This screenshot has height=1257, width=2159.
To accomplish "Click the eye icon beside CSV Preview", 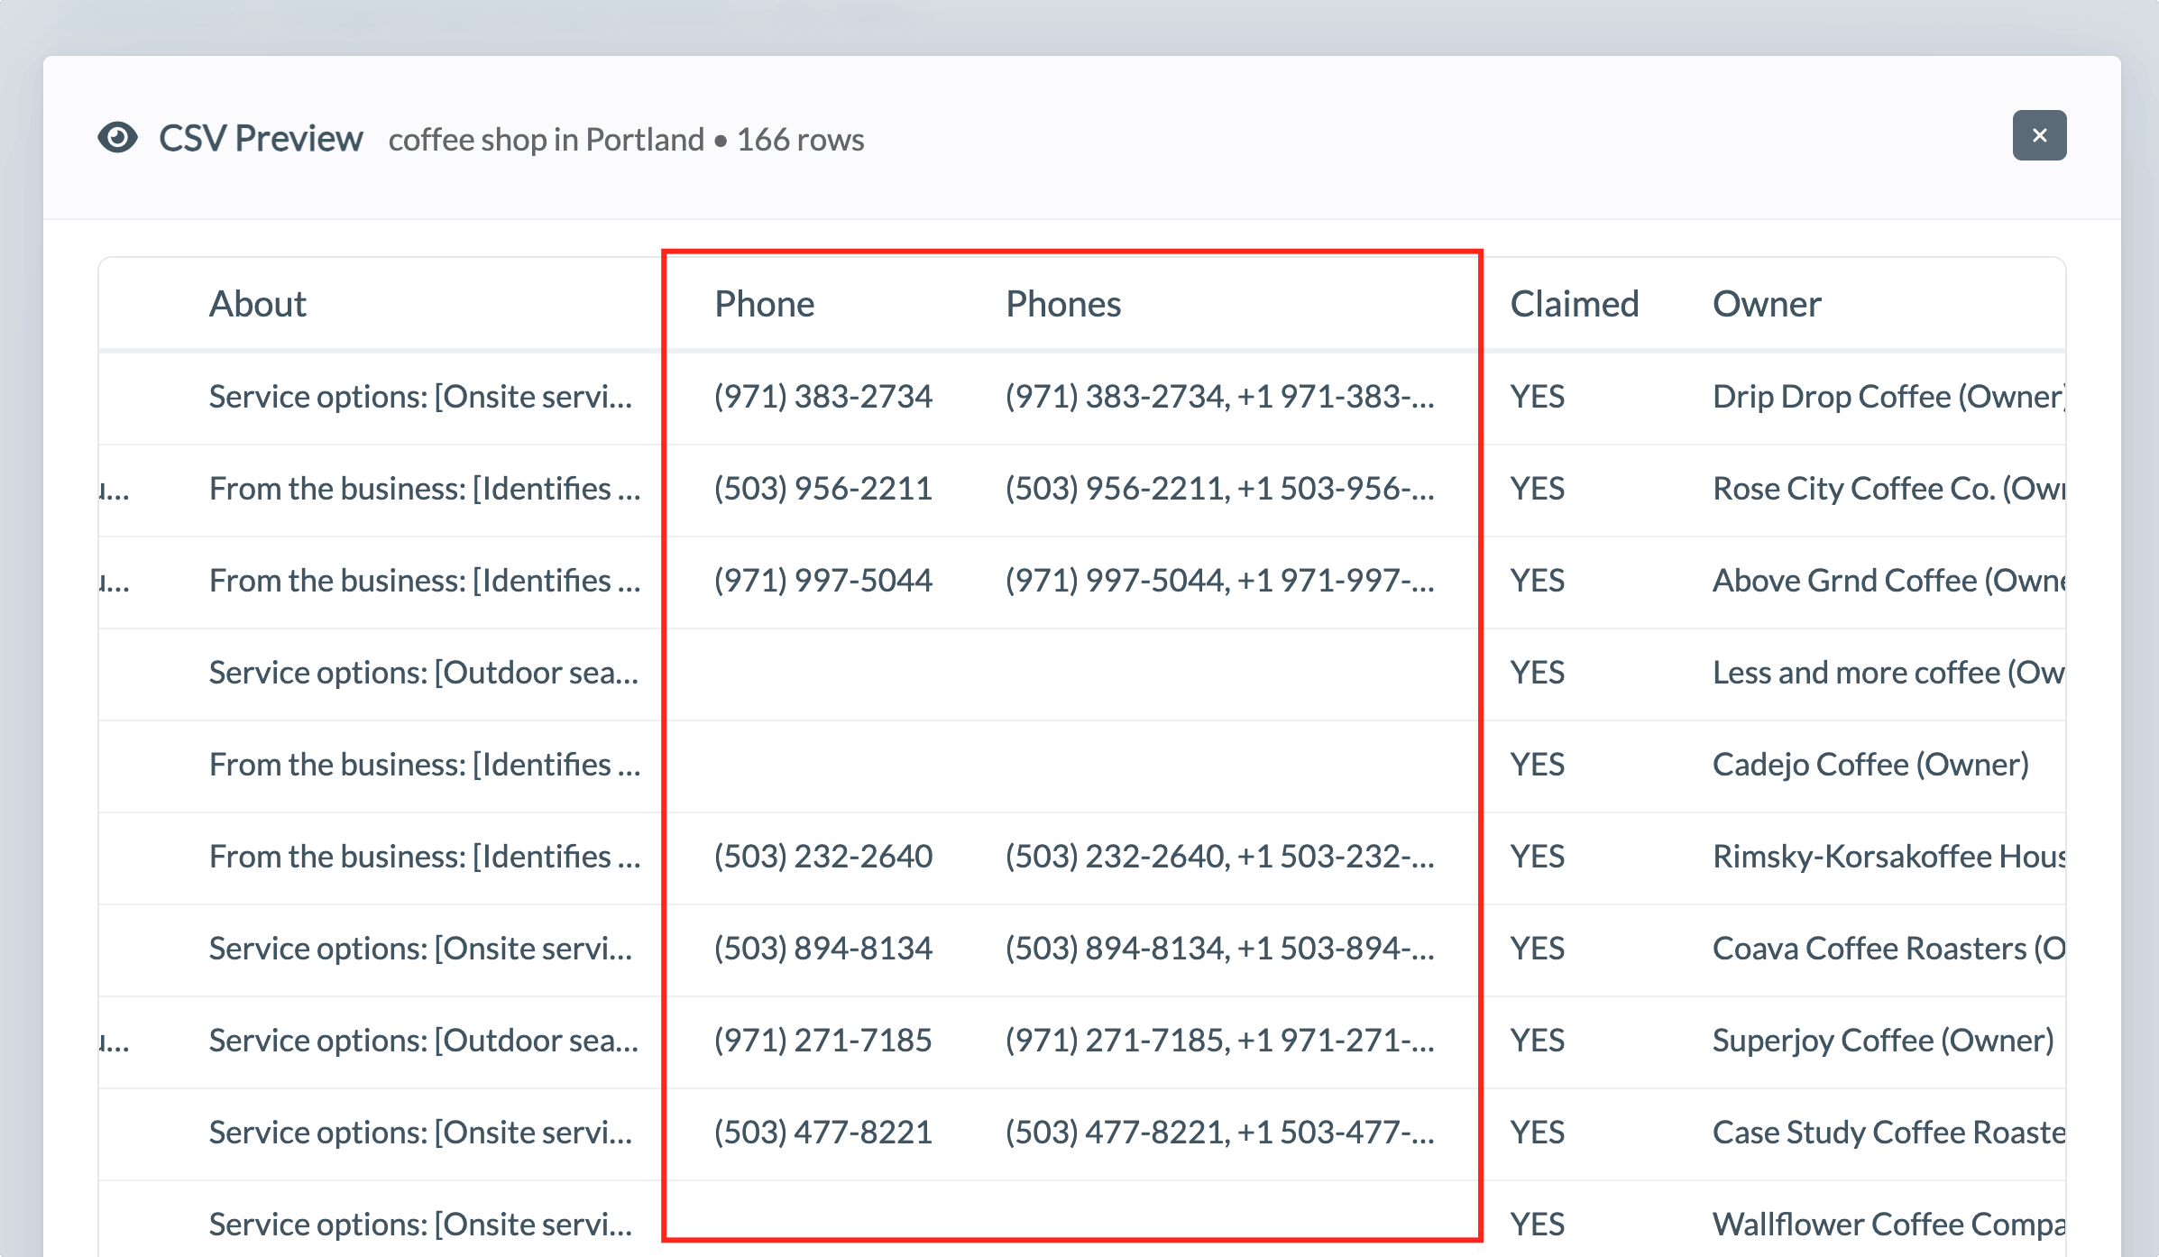I will pyautogui.click(x=118, y=138).
